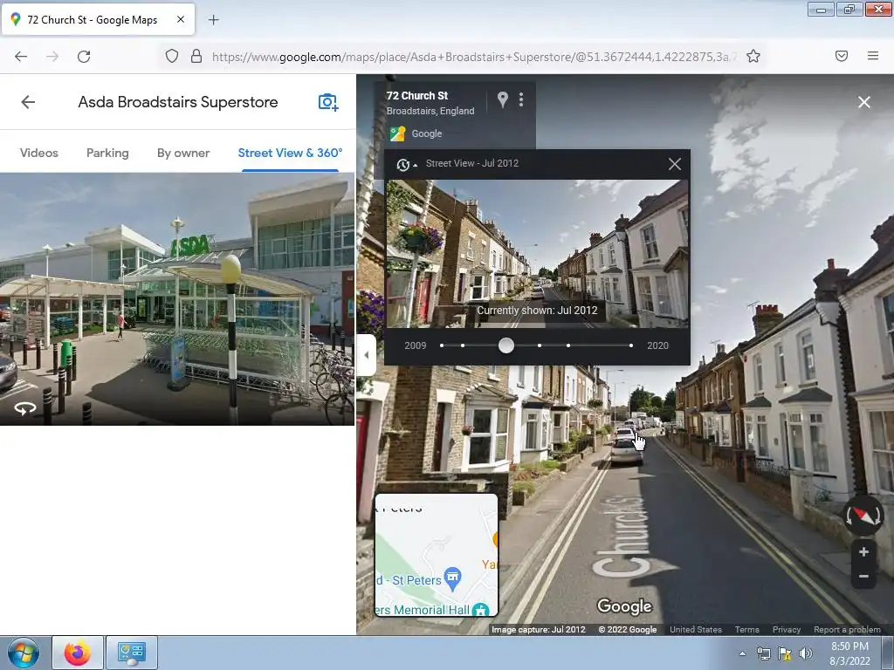Expand the Street View time history dropdown
This screenshot has height=670, width=894.
[406, 165]
